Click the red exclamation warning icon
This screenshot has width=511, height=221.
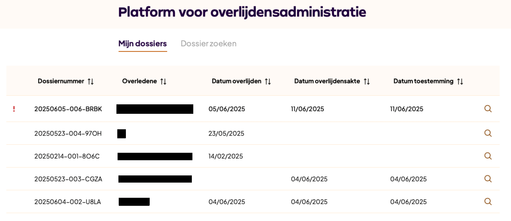tap(14, 109)
